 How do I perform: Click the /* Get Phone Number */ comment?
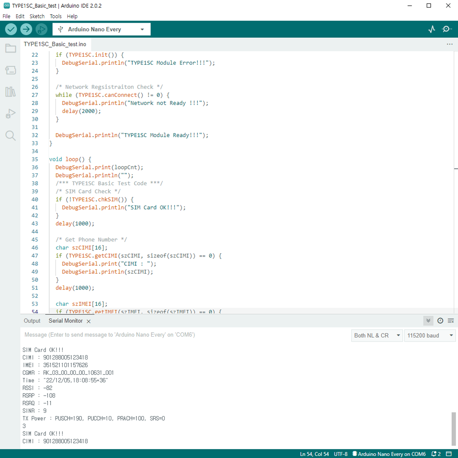point(91,239)
